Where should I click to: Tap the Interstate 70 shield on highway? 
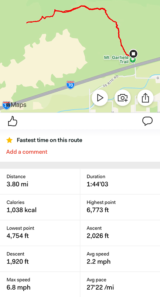coord(71,85)
